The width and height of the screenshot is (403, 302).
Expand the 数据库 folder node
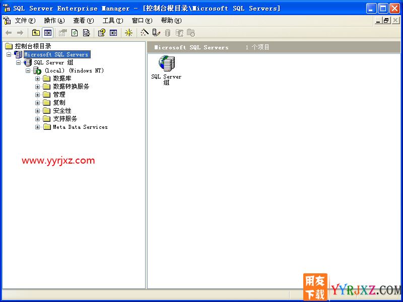click(38, 79)
